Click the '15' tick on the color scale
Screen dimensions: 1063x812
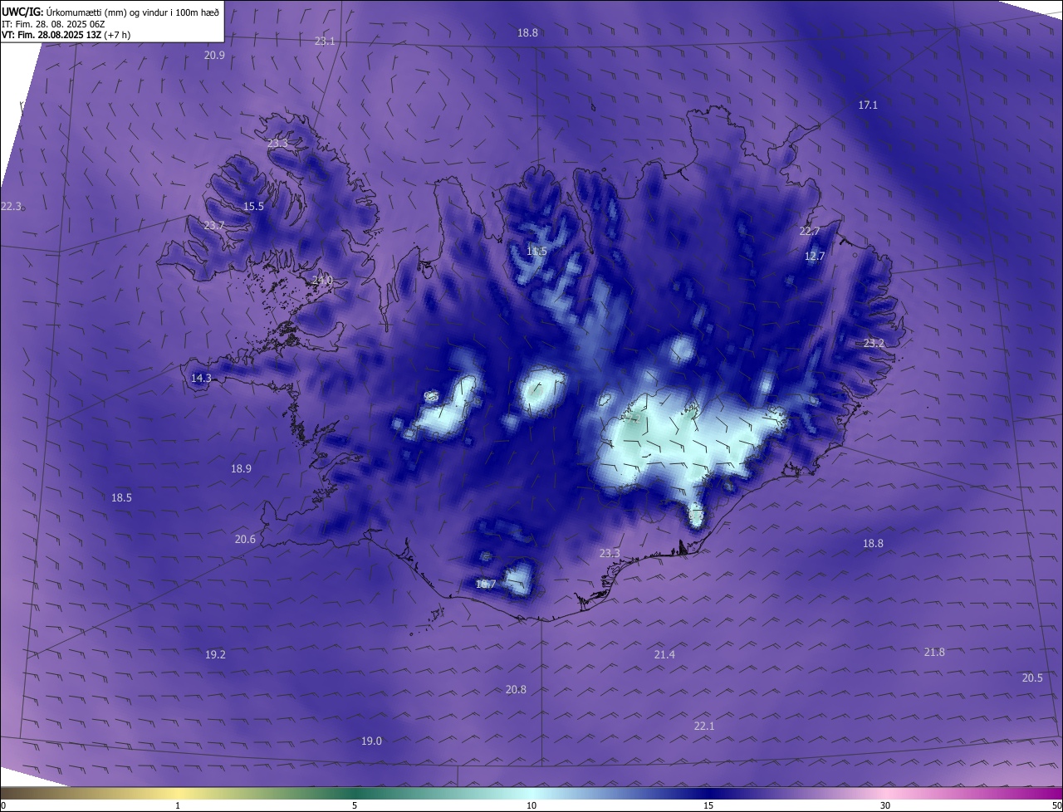[708, 805]
